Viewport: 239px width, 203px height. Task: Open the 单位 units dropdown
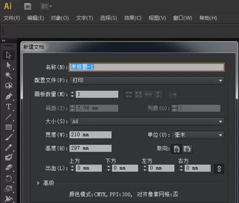tap(198, 135)
